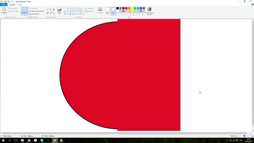The height and width of the screenshot is (143, 254).
Task: Click the taskbar search magnifier icon
Action: tap(10, 140)
